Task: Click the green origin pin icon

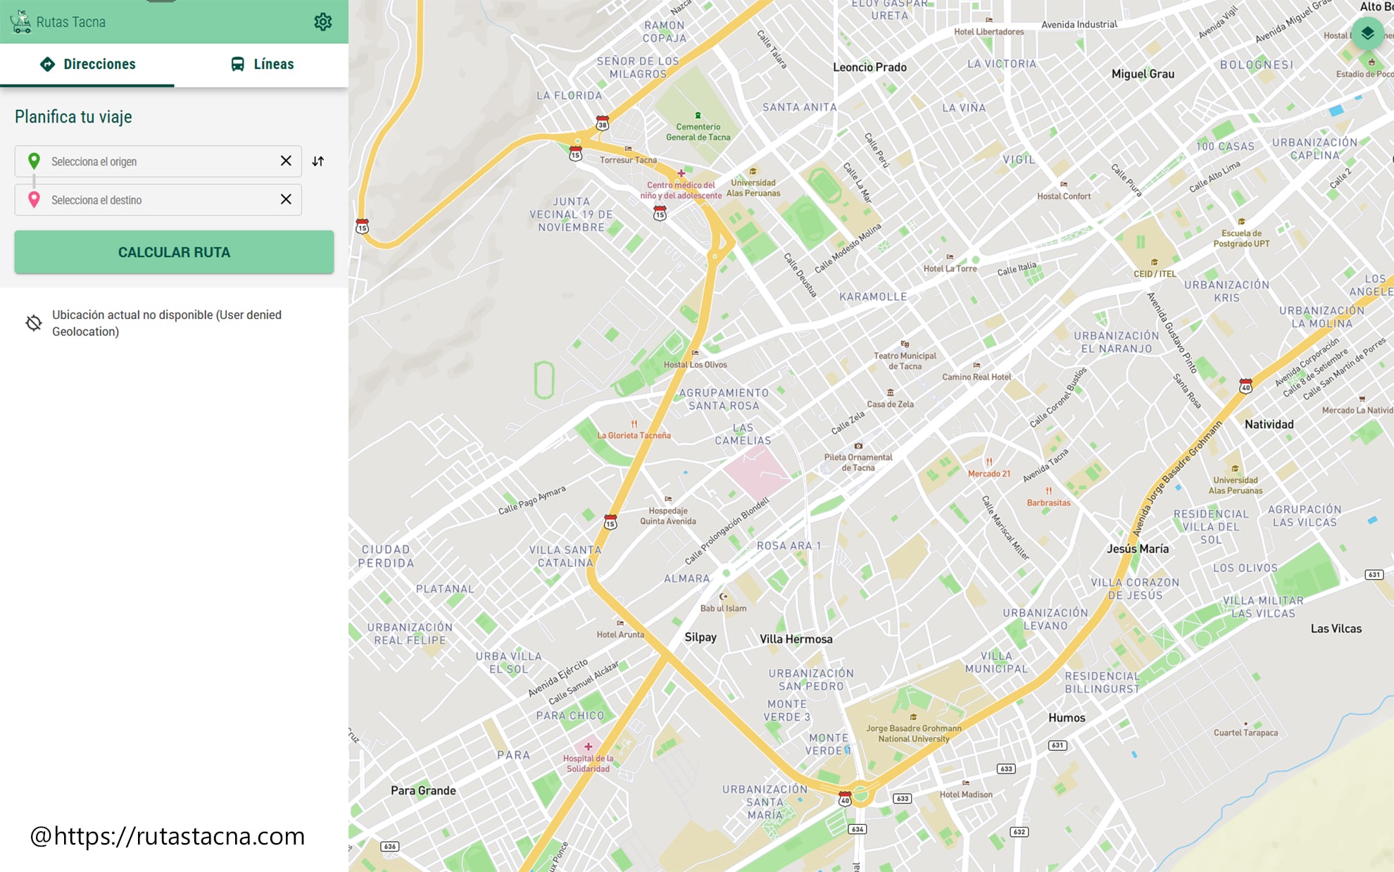Action: click(x=34, y=161)
